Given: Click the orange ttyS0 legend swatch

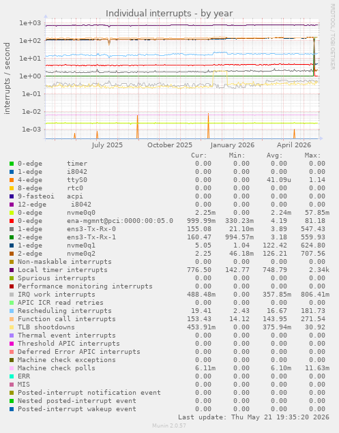Looking at the screenshot, I should 12,180.
